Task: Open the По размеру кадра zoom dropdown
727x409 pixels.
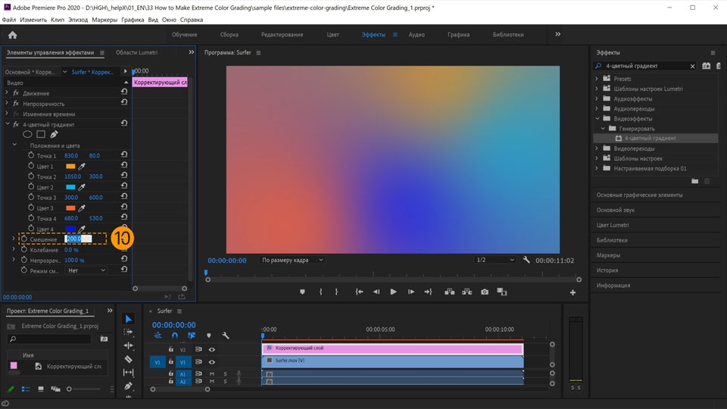Action: pyautogui.click(x=292, y=260)
